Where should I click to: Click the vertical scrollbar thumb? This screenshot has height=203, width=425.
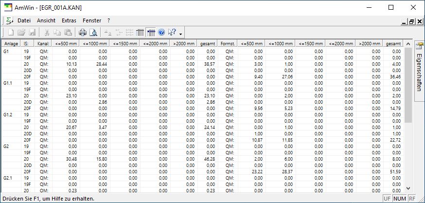click(408, 85)
